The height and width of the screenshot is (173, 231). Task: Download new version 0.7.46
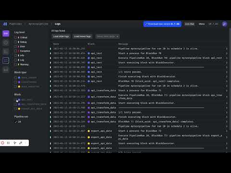162,24
